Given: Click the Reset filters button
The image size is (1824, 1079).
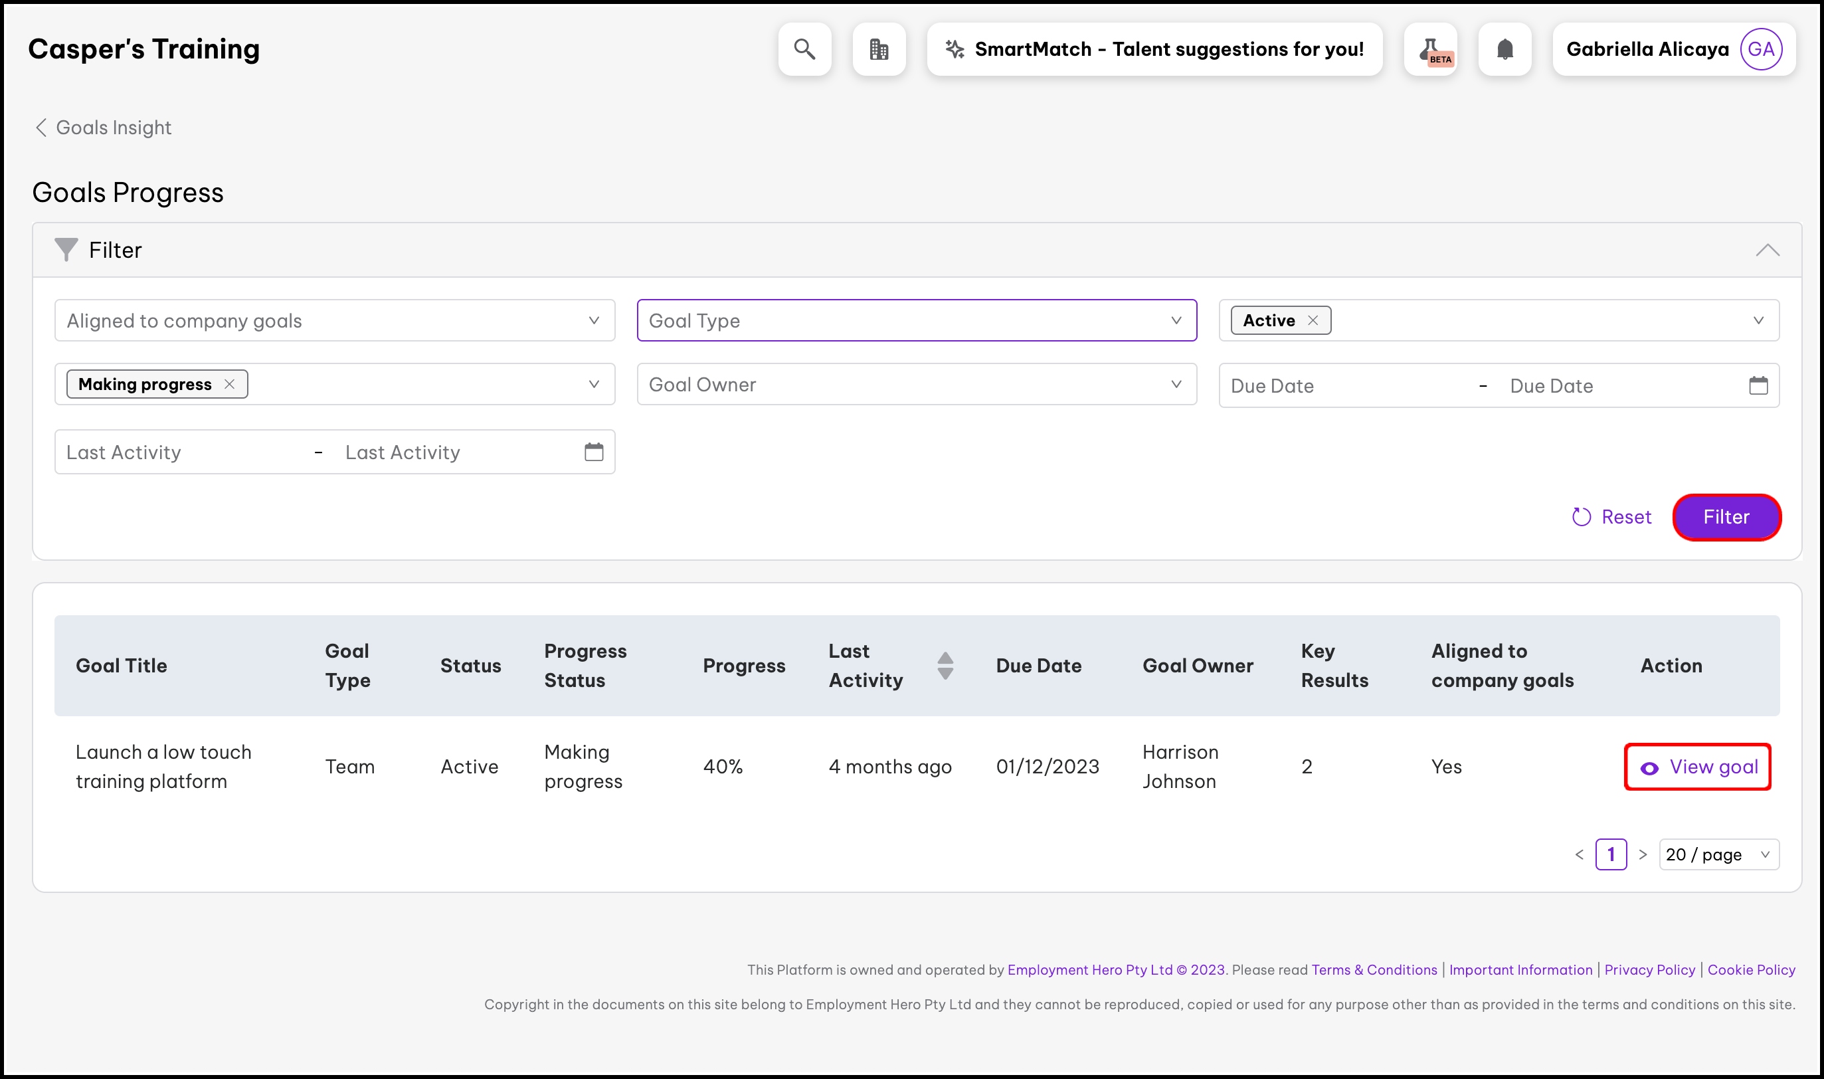Looking at the screenshot, I should (1611, 517).
